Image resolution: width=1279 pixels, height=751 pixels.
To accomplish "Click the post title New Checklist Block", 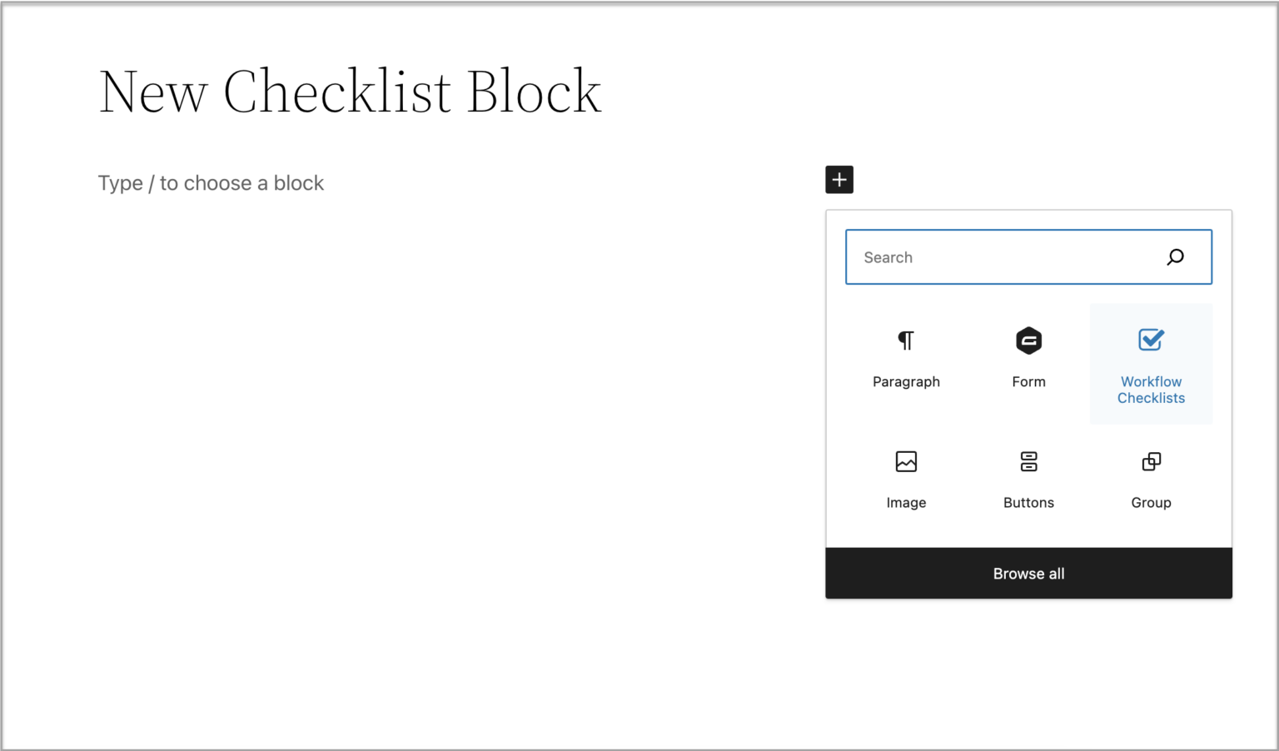I will 350,92.
